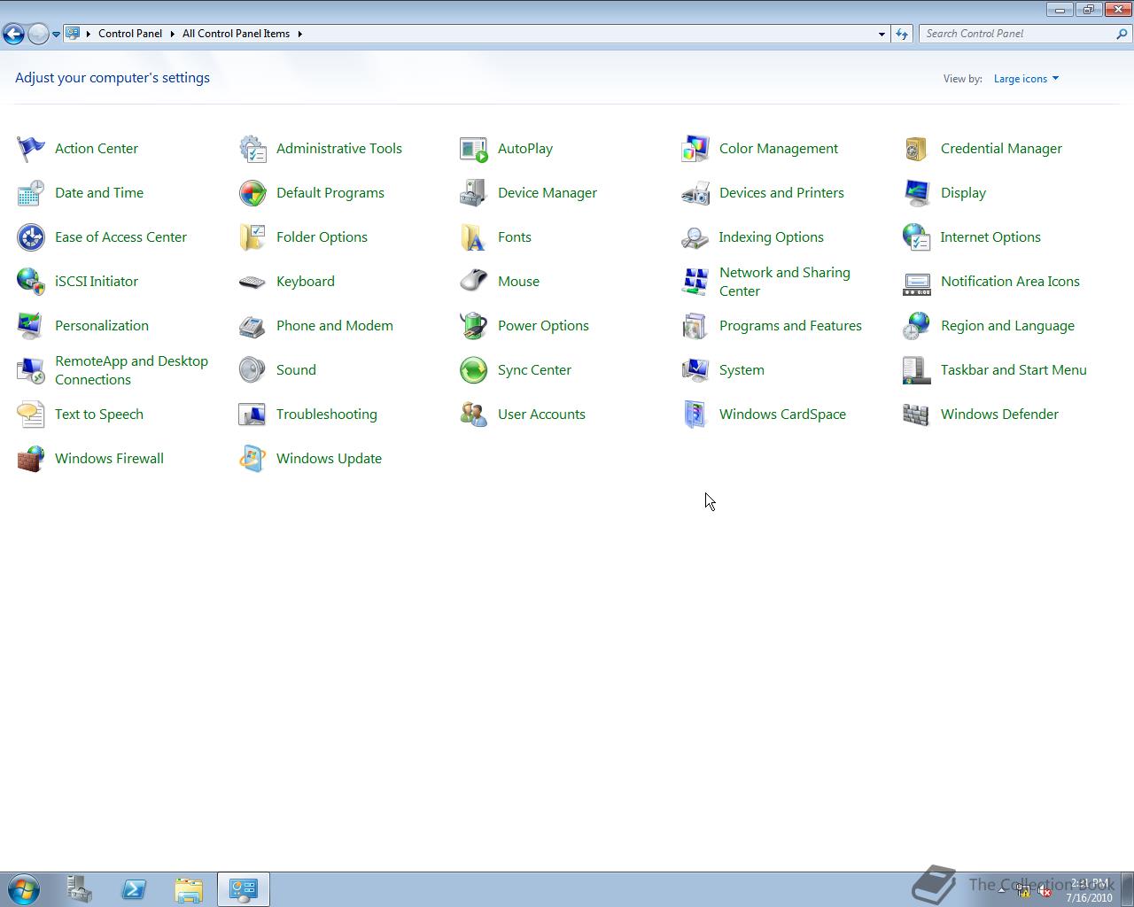Viewport: 1134px width, 907px height.
Task: Open the Programs and Features icon
Action: [x=695, y=326]
